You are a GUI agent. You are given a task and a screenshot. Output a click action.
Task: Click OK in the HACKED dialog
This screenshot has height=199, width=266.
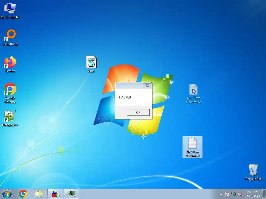click(138, 112)
